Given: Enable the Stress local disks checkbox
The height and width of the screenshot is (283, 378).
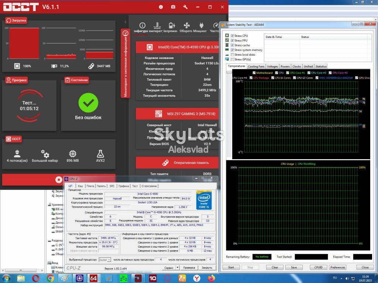Looking at the screenshot, I should coord(232,55).
